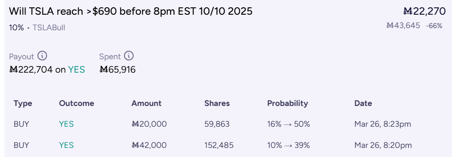Click the Ṁ22,270 position value

(424, 11)
